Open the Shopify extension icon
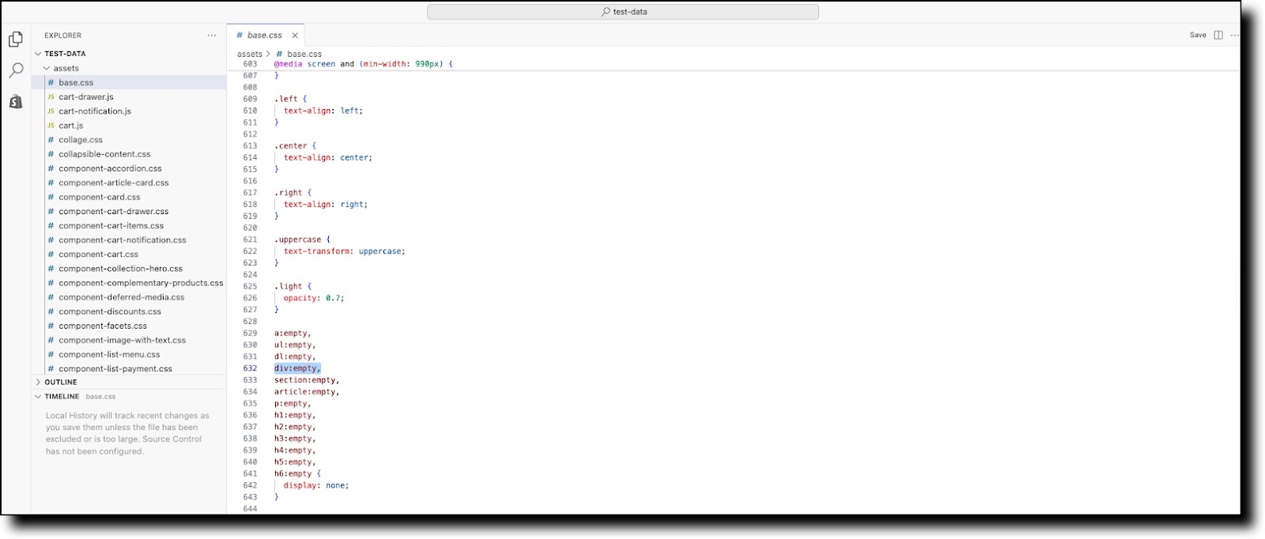Viewport: 1265px width, 539px height. coord(16,102)
